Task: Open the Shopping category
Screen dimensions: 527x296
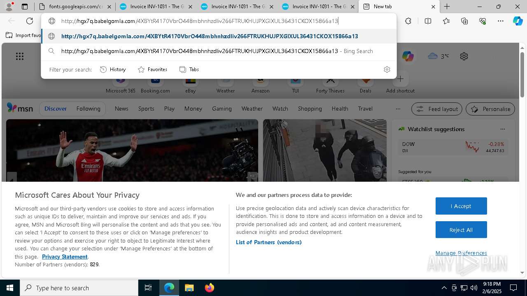Action: (310, 109)
